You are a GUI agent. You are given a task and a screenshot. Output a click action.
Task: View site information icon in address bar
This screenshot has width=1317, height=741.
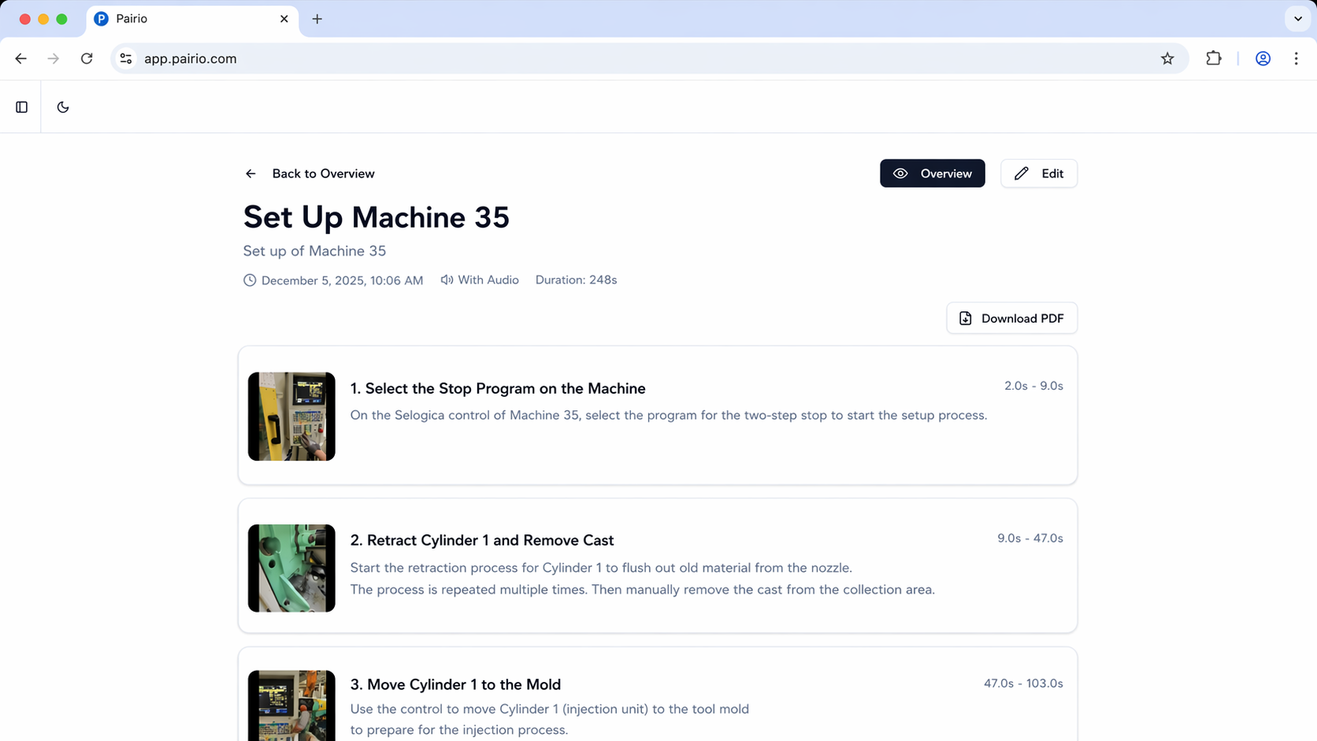click(x=126, y=58)
